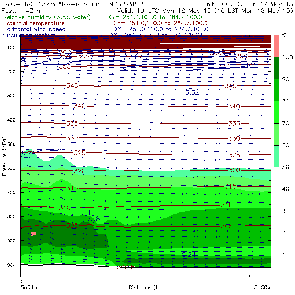295x295 pixels.
Task: Pick the 80–90% green colorbar segment
Action: (x=276, y=90)
